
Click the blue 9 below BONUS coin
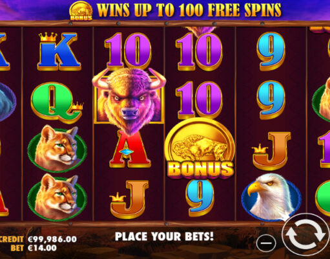pos(200,198)
